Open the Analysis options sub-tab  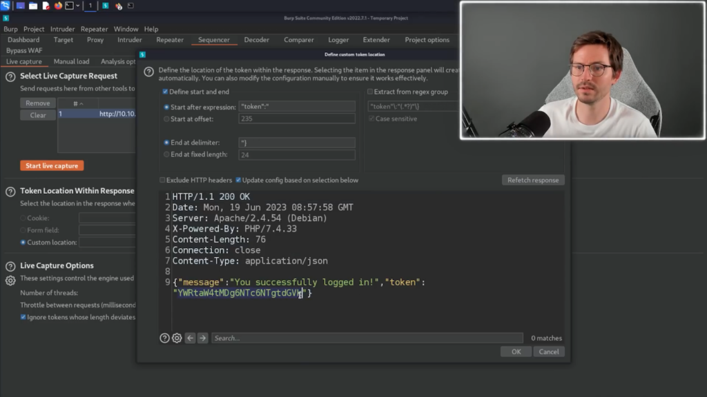pyautogui.click(x=117, y=61)
